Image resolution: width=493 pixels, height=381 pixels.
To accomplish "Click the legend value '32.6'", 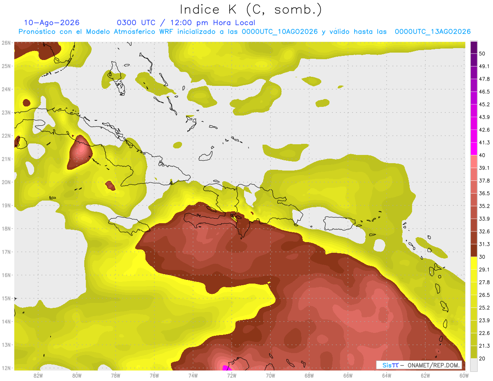I will (484, 231).
